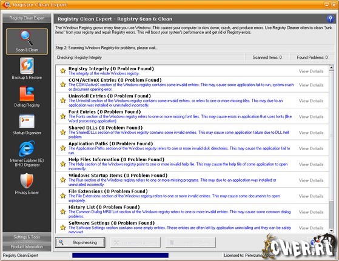Click the star icon beside Font Entries

coord(63,116)
